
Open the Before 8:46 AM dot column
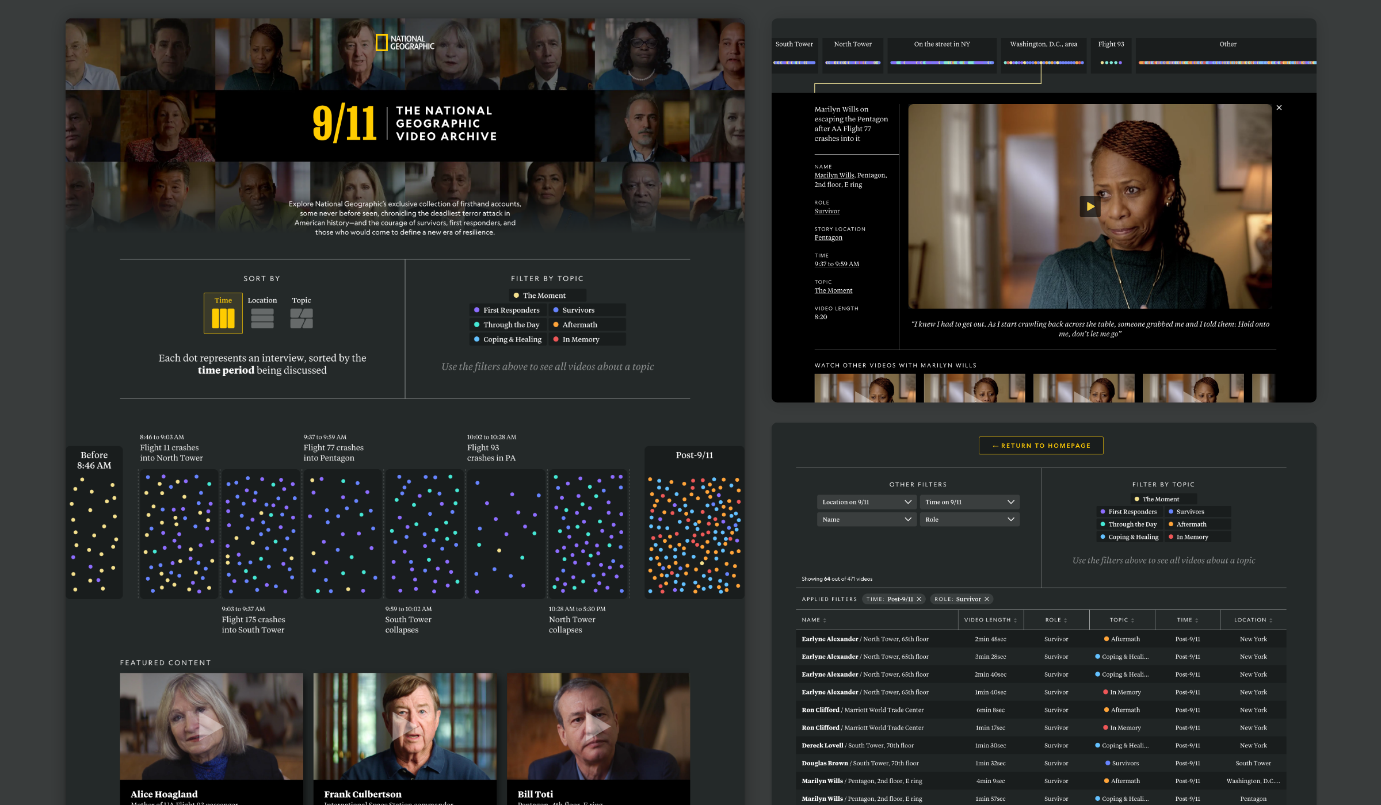[x=94, y=523]
